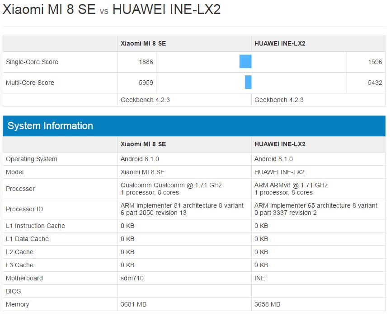Click Xiaomi's 0 KB L3 Cache value

tap(127, 265)
